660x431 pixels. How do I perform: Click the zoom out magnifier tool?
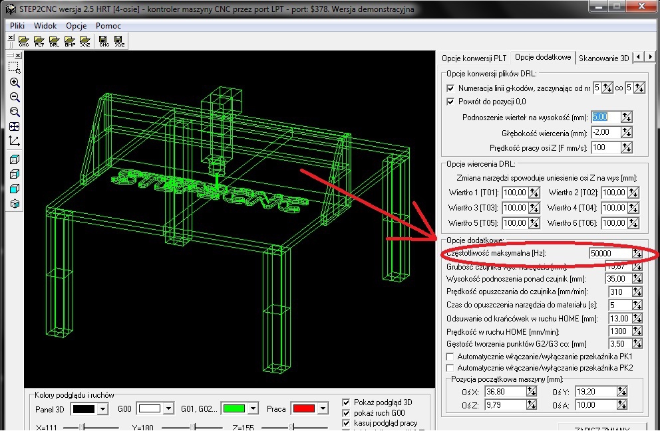pyautogui.click(x=15, y=97)
